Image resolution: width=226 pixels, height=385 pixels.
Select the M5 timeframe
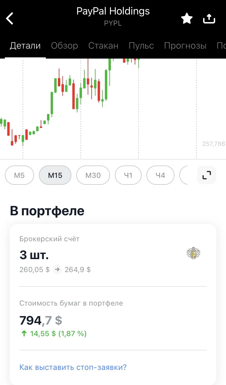(19, 175)
